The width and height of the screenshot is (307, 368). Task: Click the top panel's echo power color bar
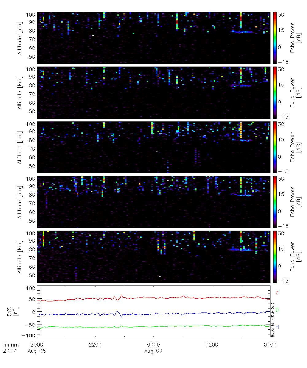click(275, 38)
